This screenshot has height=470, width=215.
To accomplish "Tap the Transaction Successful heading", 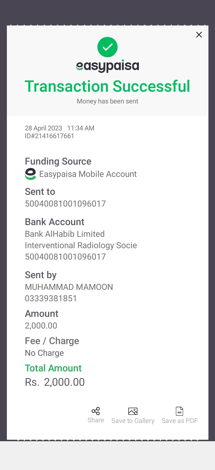I will tap(107, 86).
